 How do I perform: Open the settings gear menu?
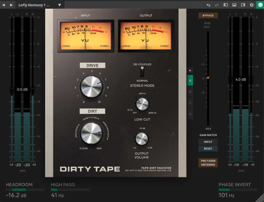(x=252, y=5)
